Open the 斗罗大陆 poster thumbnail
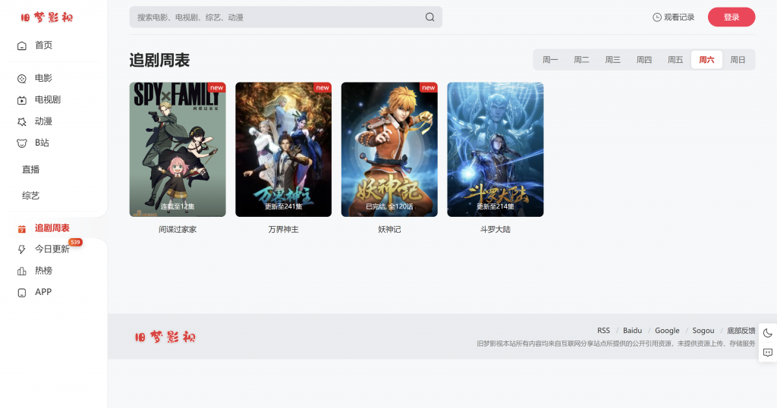This screenshot has height=408, width=777. (x=495, y=149)
